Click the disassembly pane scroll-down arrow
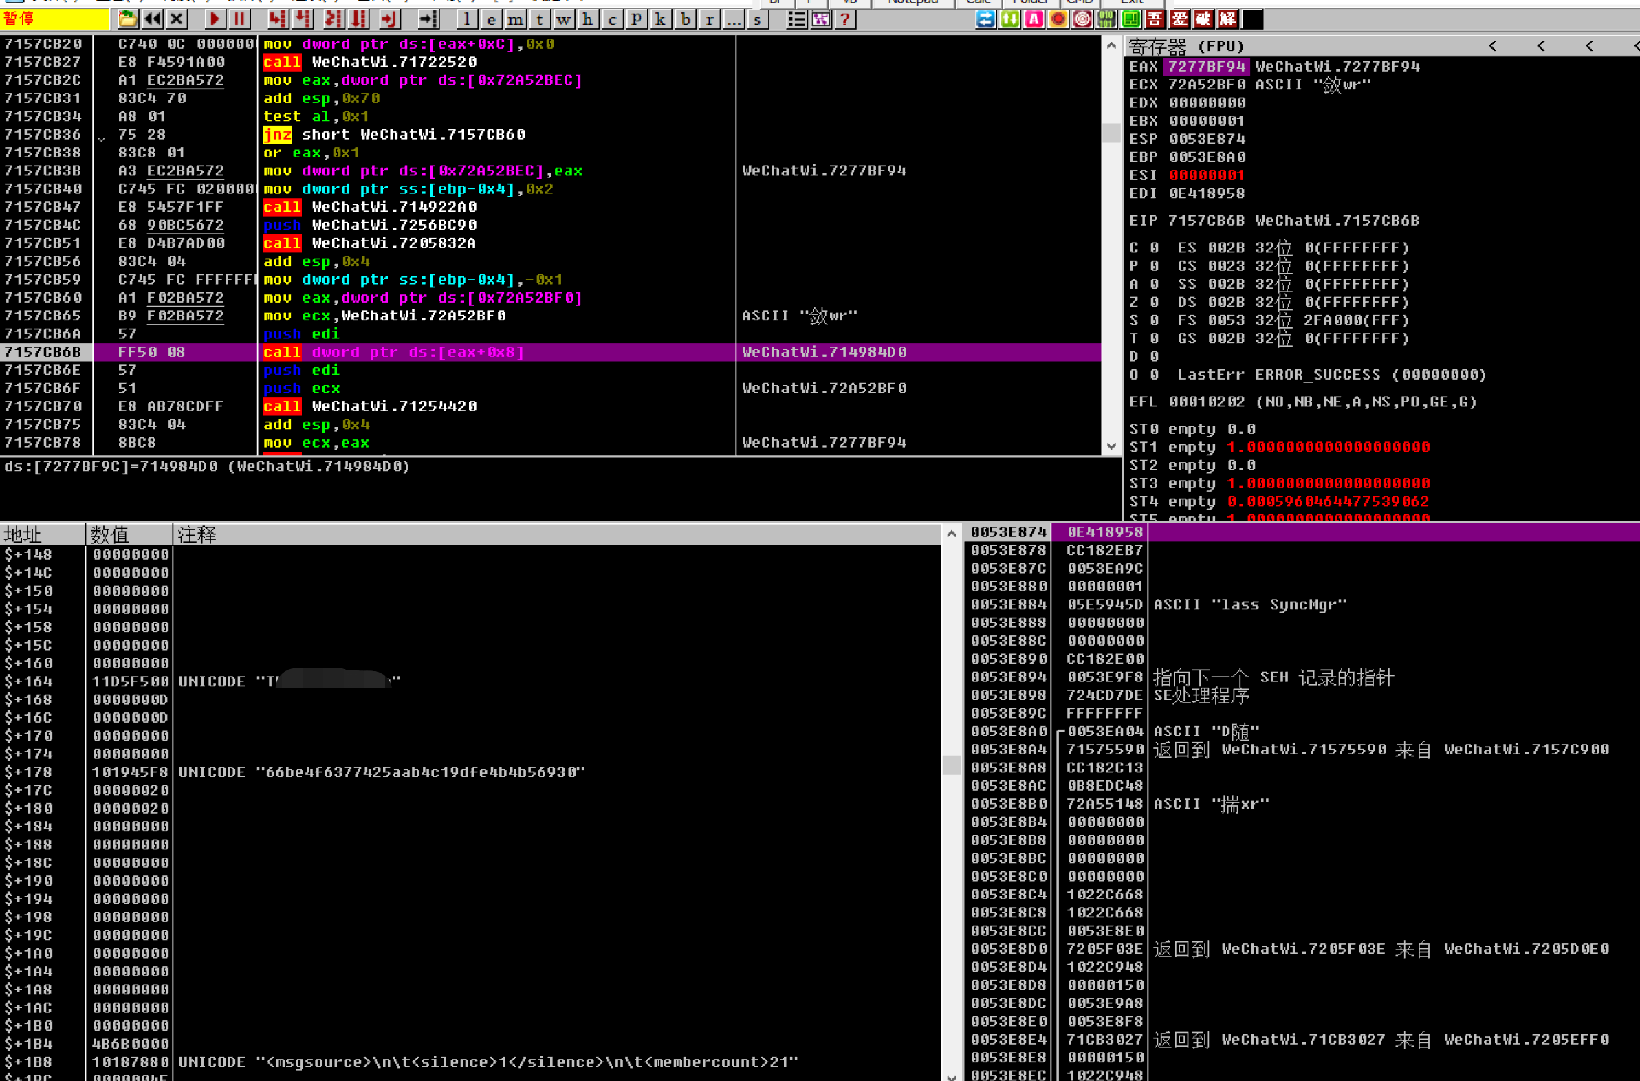This screenshot has width=1640, height=1081. tap(1111, 446)
